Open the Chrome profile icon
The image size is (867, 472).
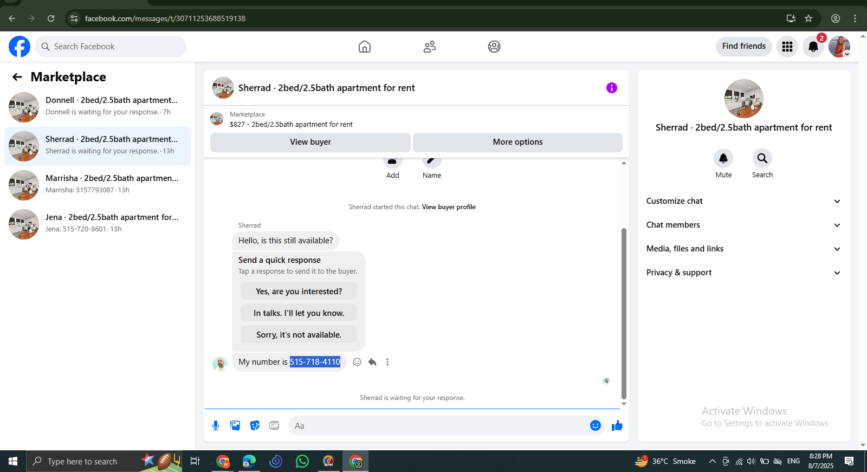[x=836, y=18]
